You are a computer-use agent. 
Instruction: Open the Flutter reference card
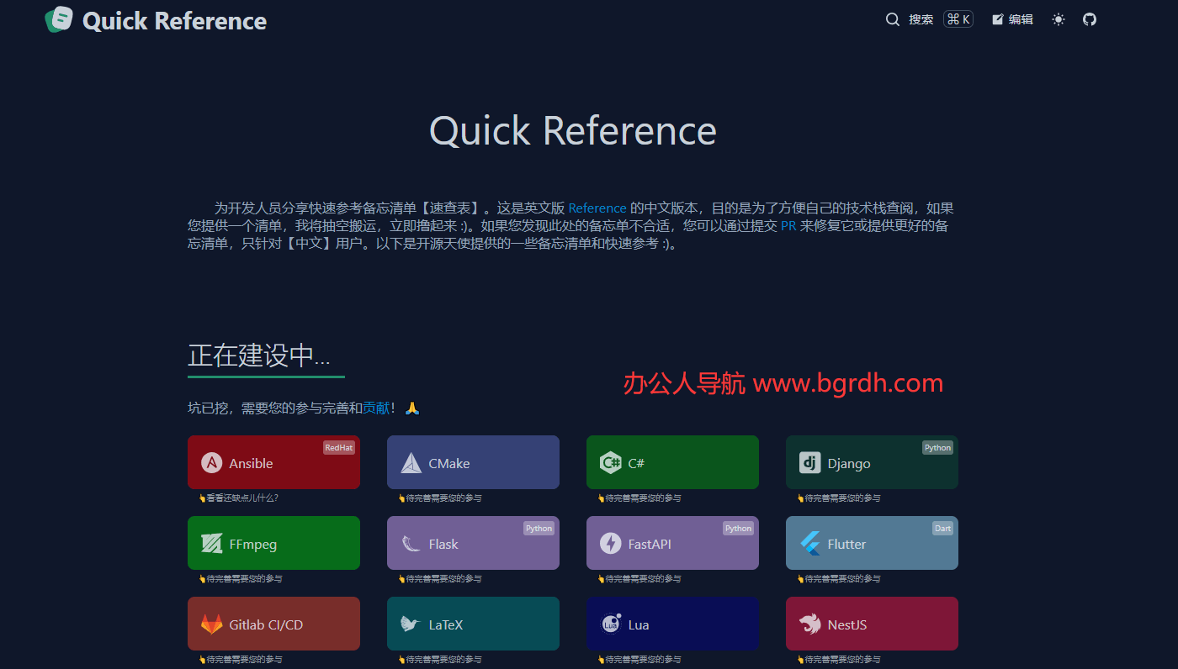(872, 543)
